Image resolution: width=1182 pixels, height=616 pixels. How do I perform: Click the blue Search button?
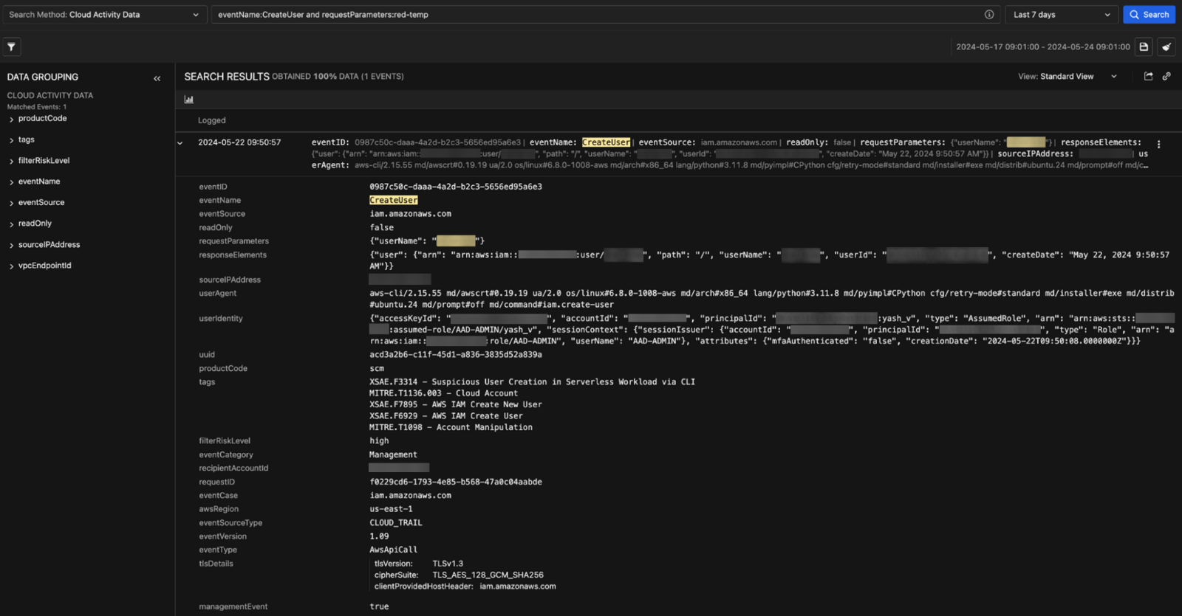pos(1149,15)
